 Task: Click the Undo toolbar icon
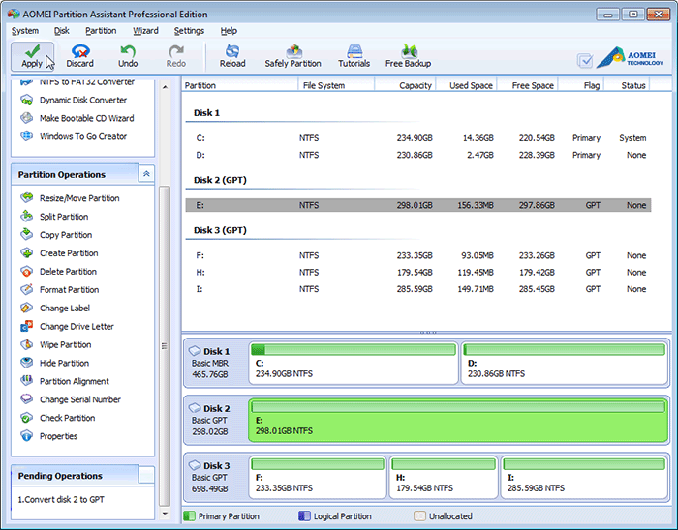[128, 55]
